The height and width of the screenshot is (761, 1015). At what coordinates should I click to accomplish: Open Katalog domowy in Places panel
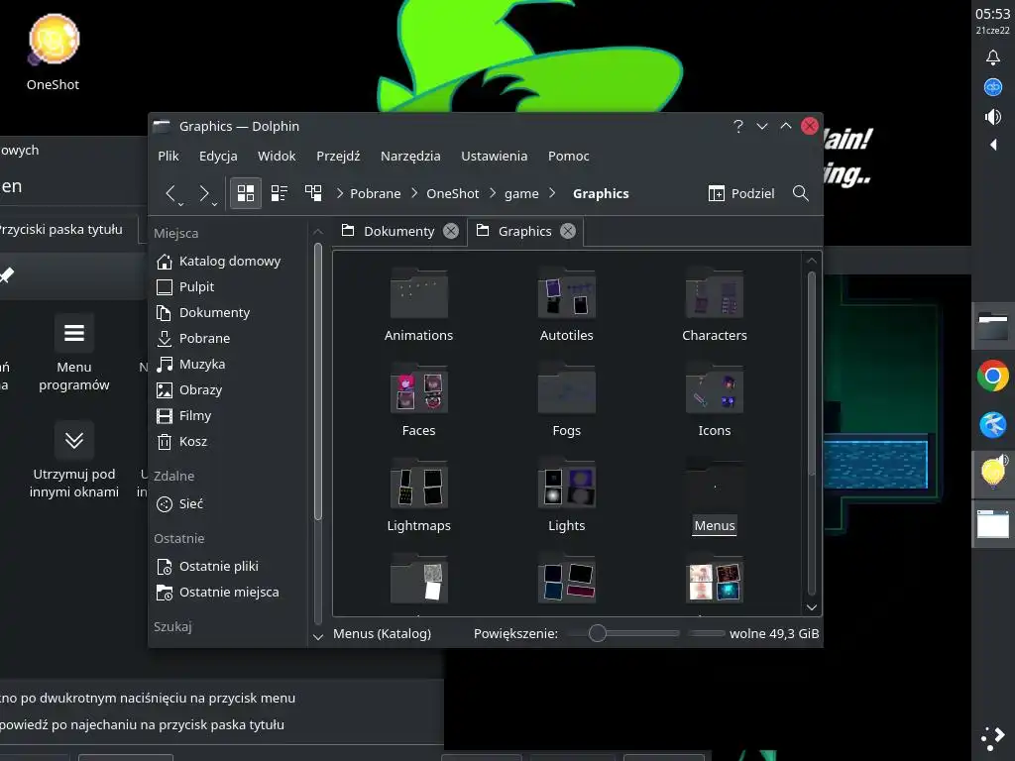[219, 261]
